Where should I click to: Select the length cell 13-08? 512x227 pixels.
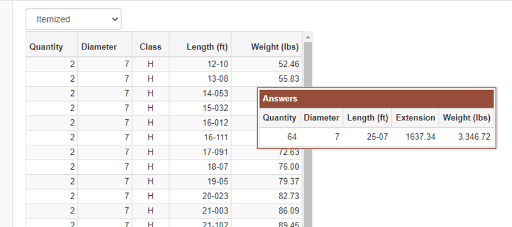(200, 79)
